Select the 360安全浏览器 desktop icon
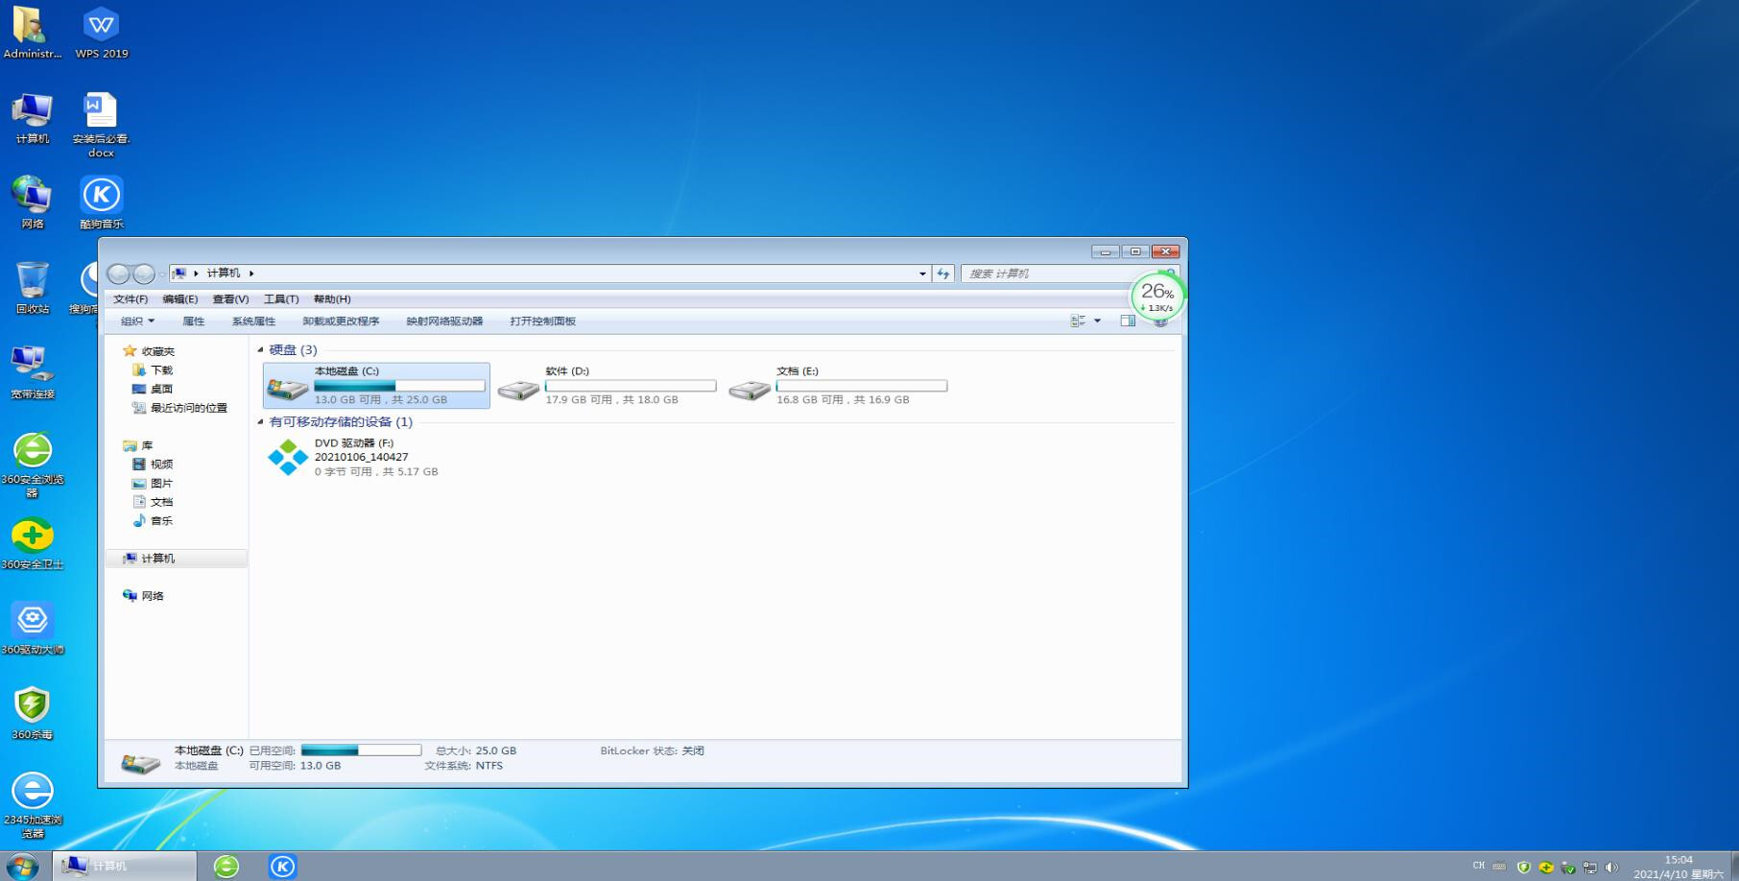This screenshot has height=881, width=1739. pyautogui.click(x=32, y=464)
